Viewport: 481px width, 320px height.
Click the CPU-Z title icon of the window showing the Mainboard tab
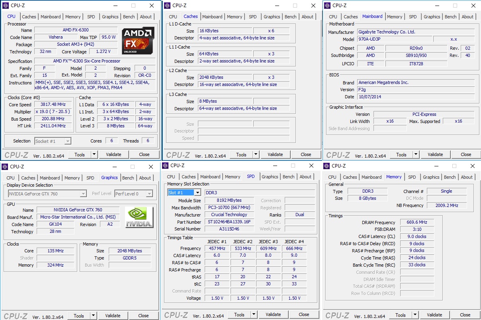tap(327, 6)
